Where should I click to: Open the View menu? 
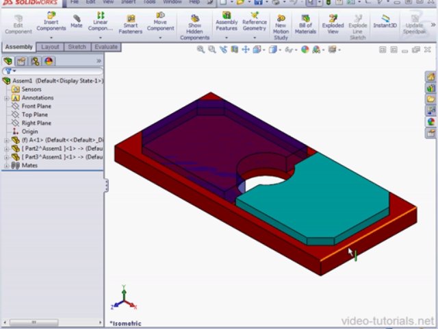(108, 2)
